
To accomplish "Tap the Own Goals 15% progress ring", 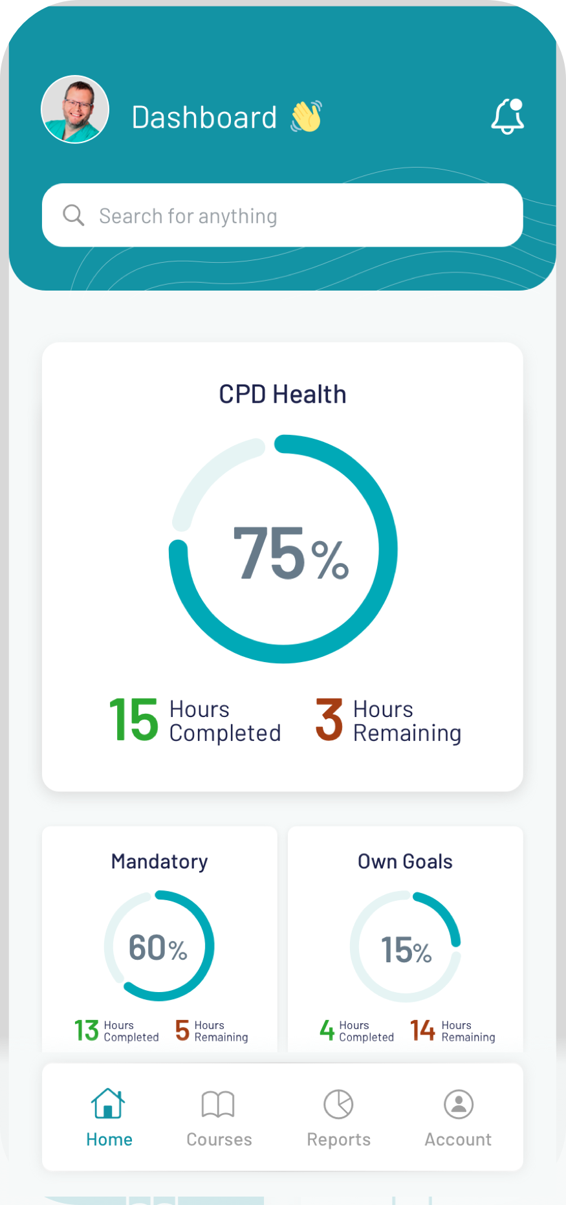I will (406, 947).
